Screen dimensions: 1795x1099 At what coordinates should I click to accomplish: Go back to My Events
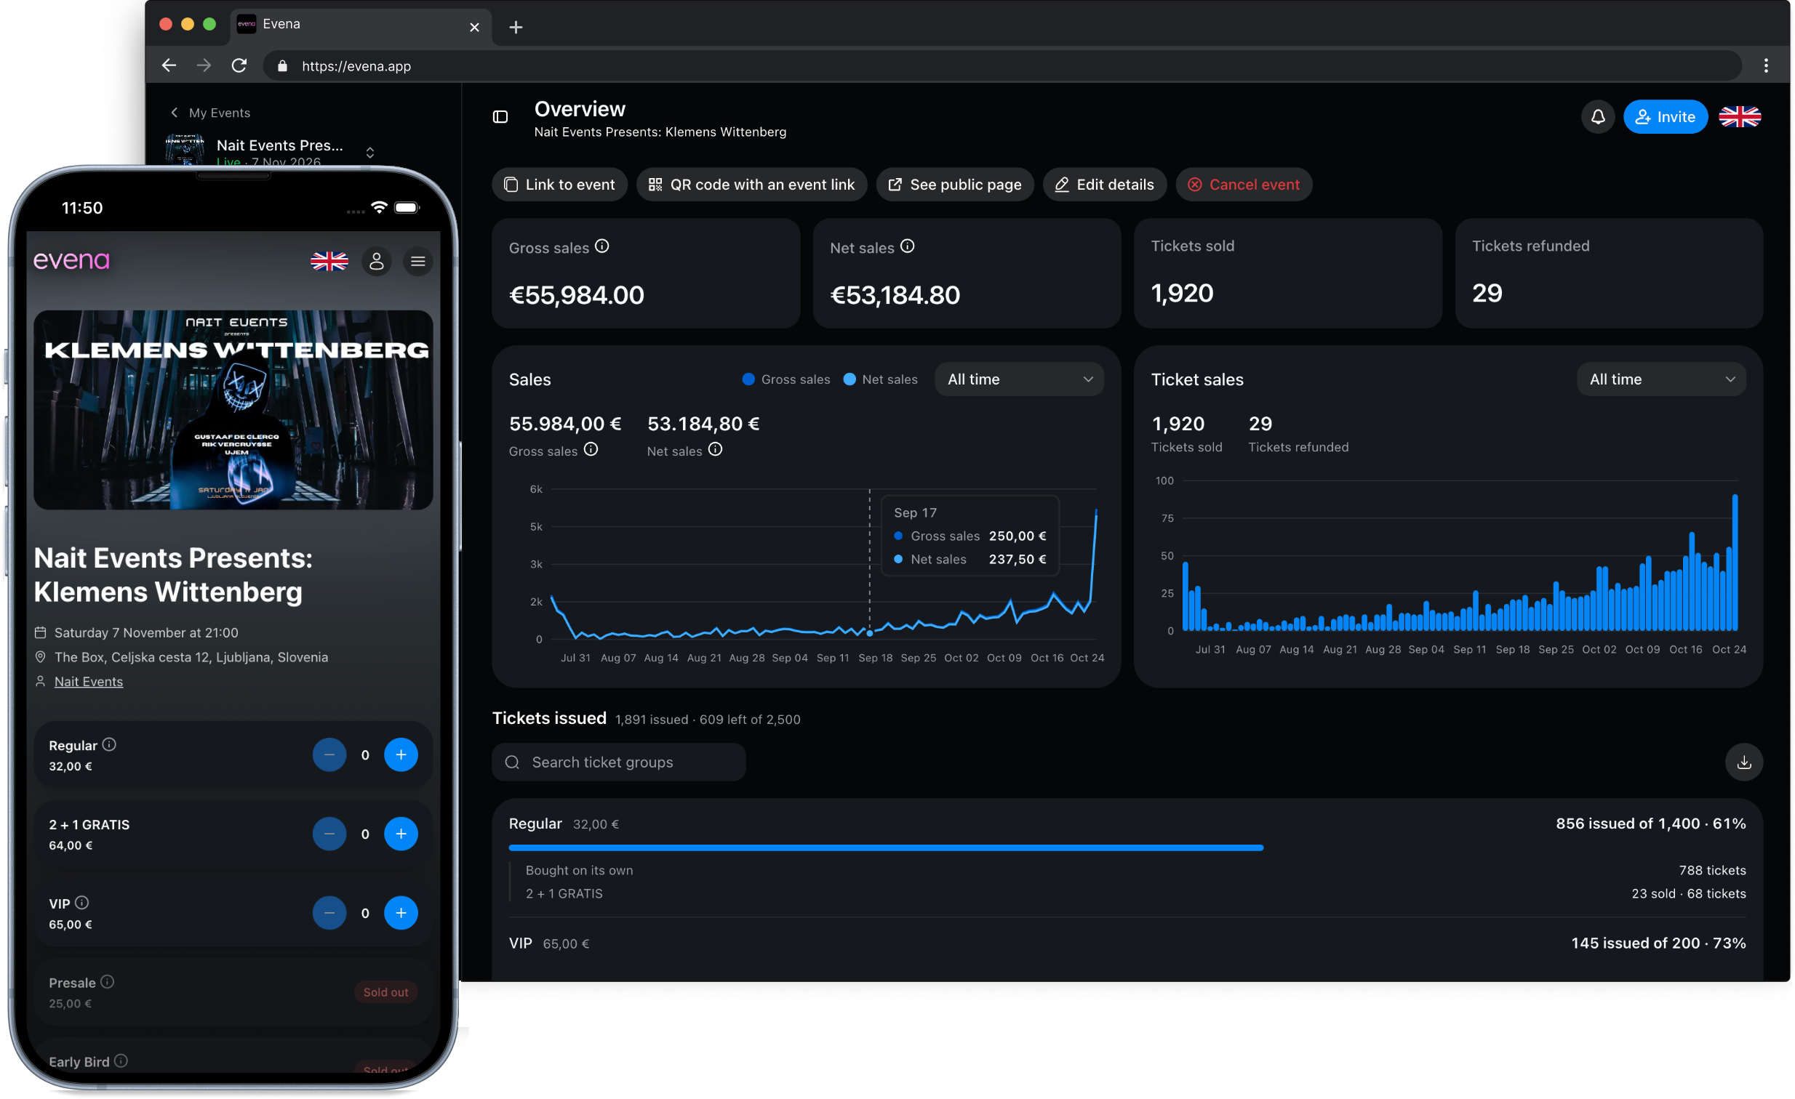point(210,113)
